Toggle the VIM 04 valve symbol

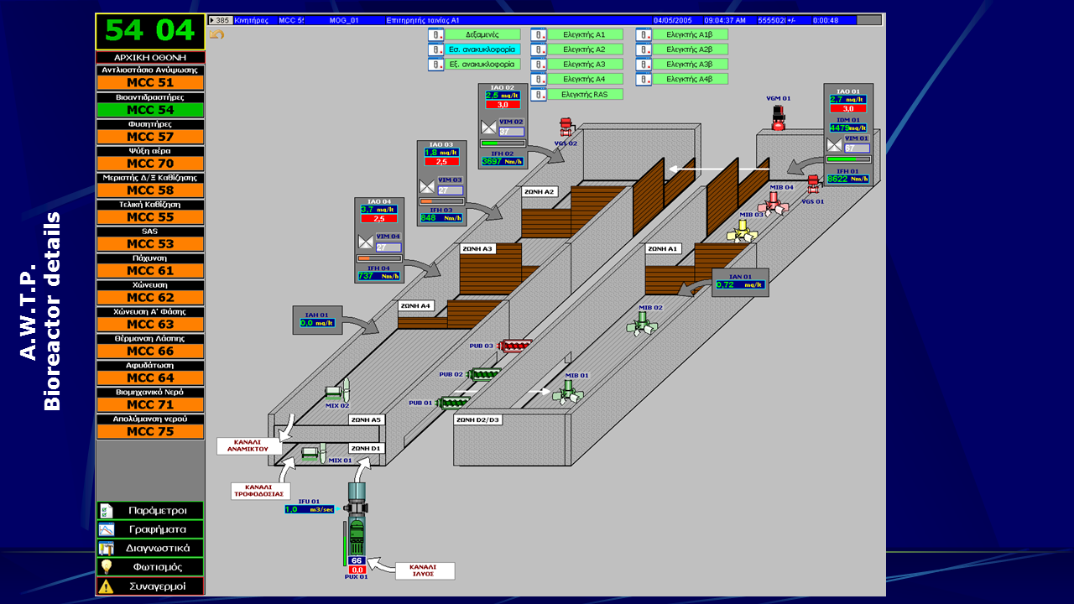click(x=366, y=242)
